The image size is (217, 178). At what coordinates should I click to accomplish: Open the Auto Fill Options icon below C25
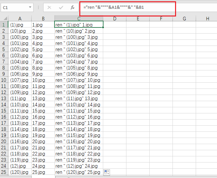pos(107,173)
